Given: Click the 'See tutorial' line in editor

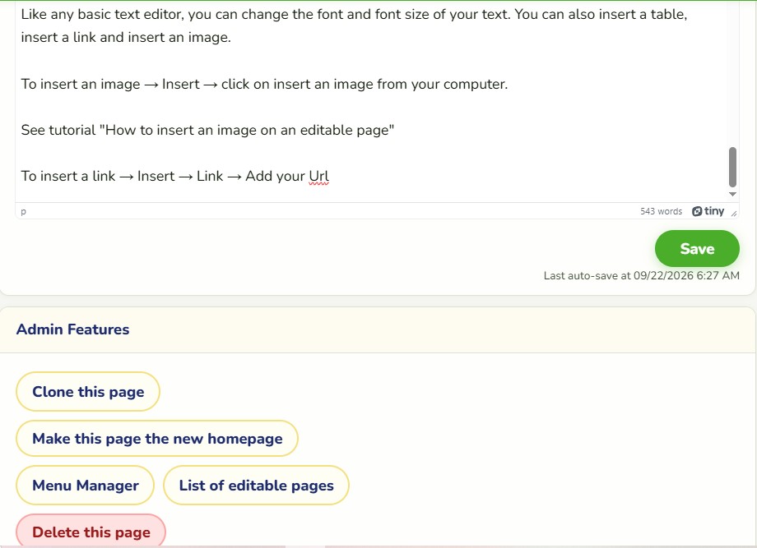Looking at the screenshot, I should coord(207,130).
